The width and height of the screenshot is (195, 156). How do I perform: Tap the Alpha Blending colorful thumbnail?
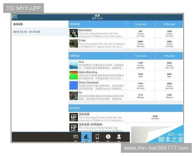[73, 75]
